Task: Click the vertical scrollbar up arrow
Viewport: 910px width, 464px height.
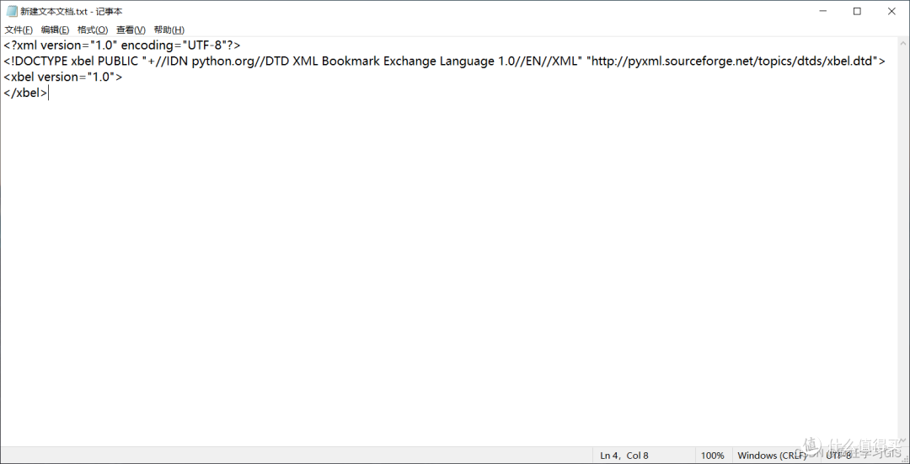Action: click(x=903, y=43)
